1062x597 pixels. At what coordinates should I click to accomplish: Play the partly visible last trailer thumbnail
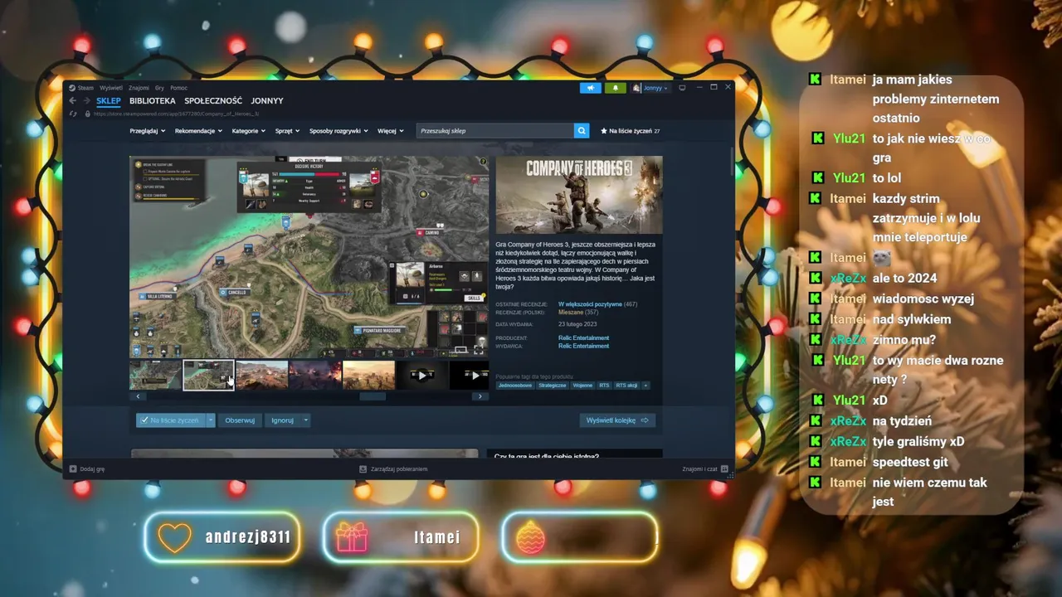[x=470, y=375]
